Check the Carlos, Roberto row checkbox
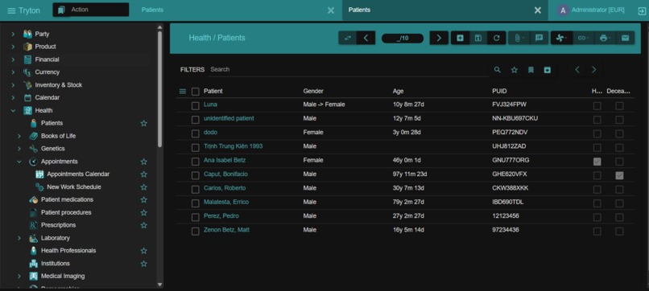 coord(196,190)
